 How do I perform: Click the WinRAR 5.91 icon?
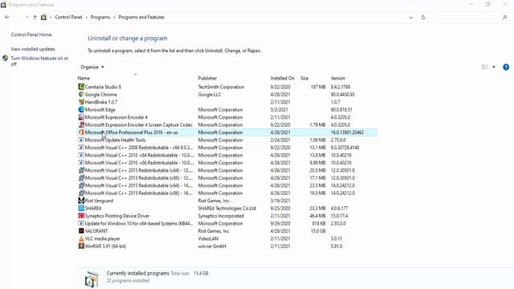tap(81, 246)
